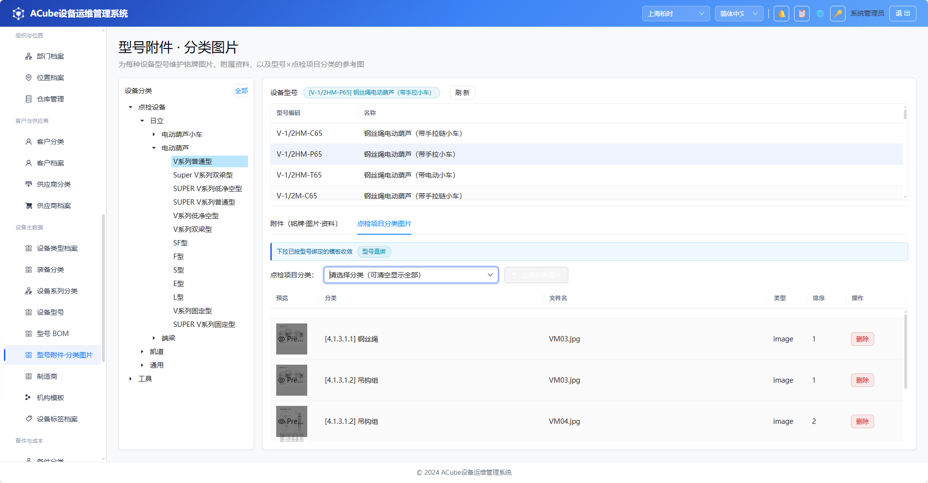
Task: Click the image list vertical scrollbar
Action: point(906,352)
